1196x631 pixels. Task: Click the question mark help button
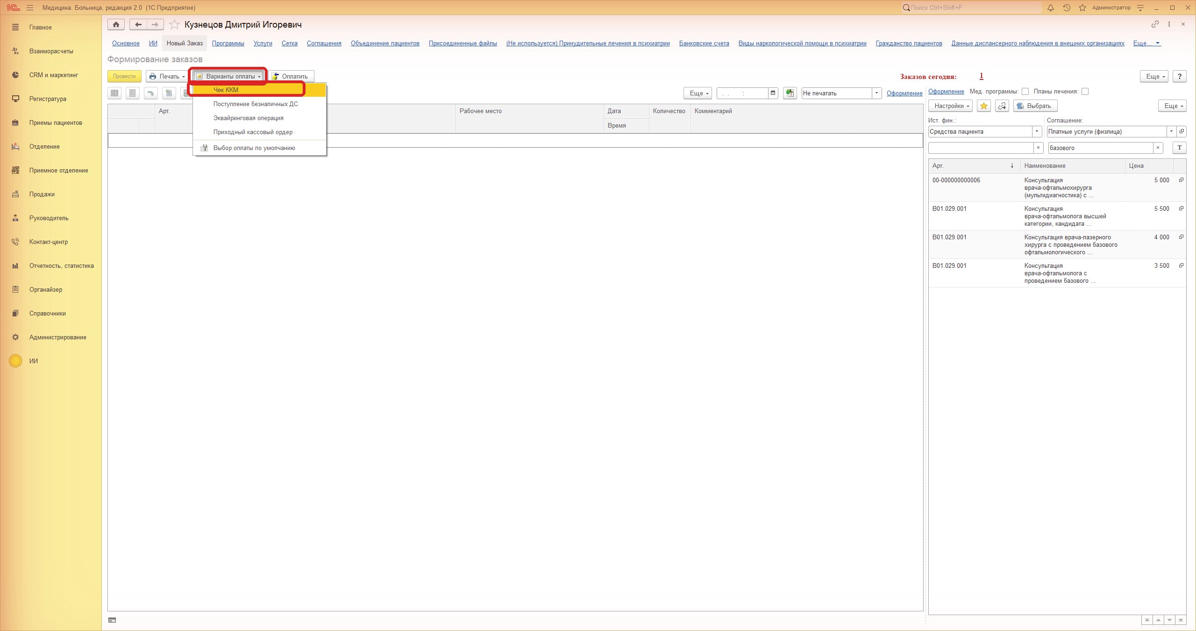(x=1180, y=76)
